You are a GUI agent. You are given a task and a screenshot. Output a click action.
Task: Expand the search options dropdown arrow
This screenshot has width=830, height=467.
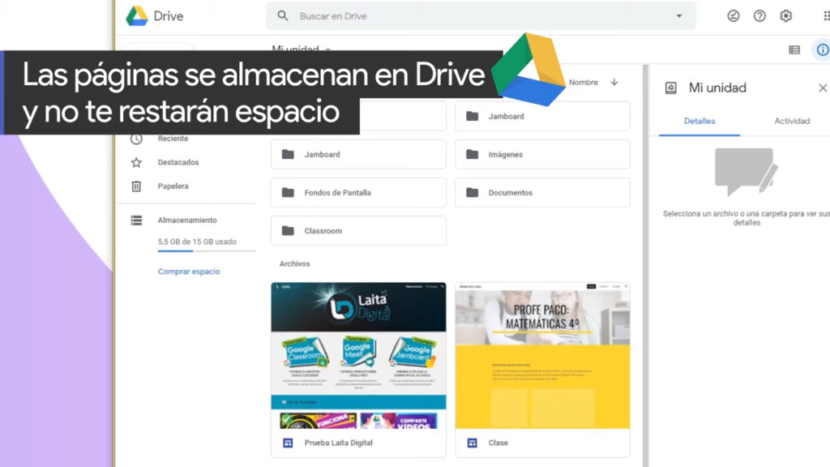pyautogui.click(x=679, y=16)
